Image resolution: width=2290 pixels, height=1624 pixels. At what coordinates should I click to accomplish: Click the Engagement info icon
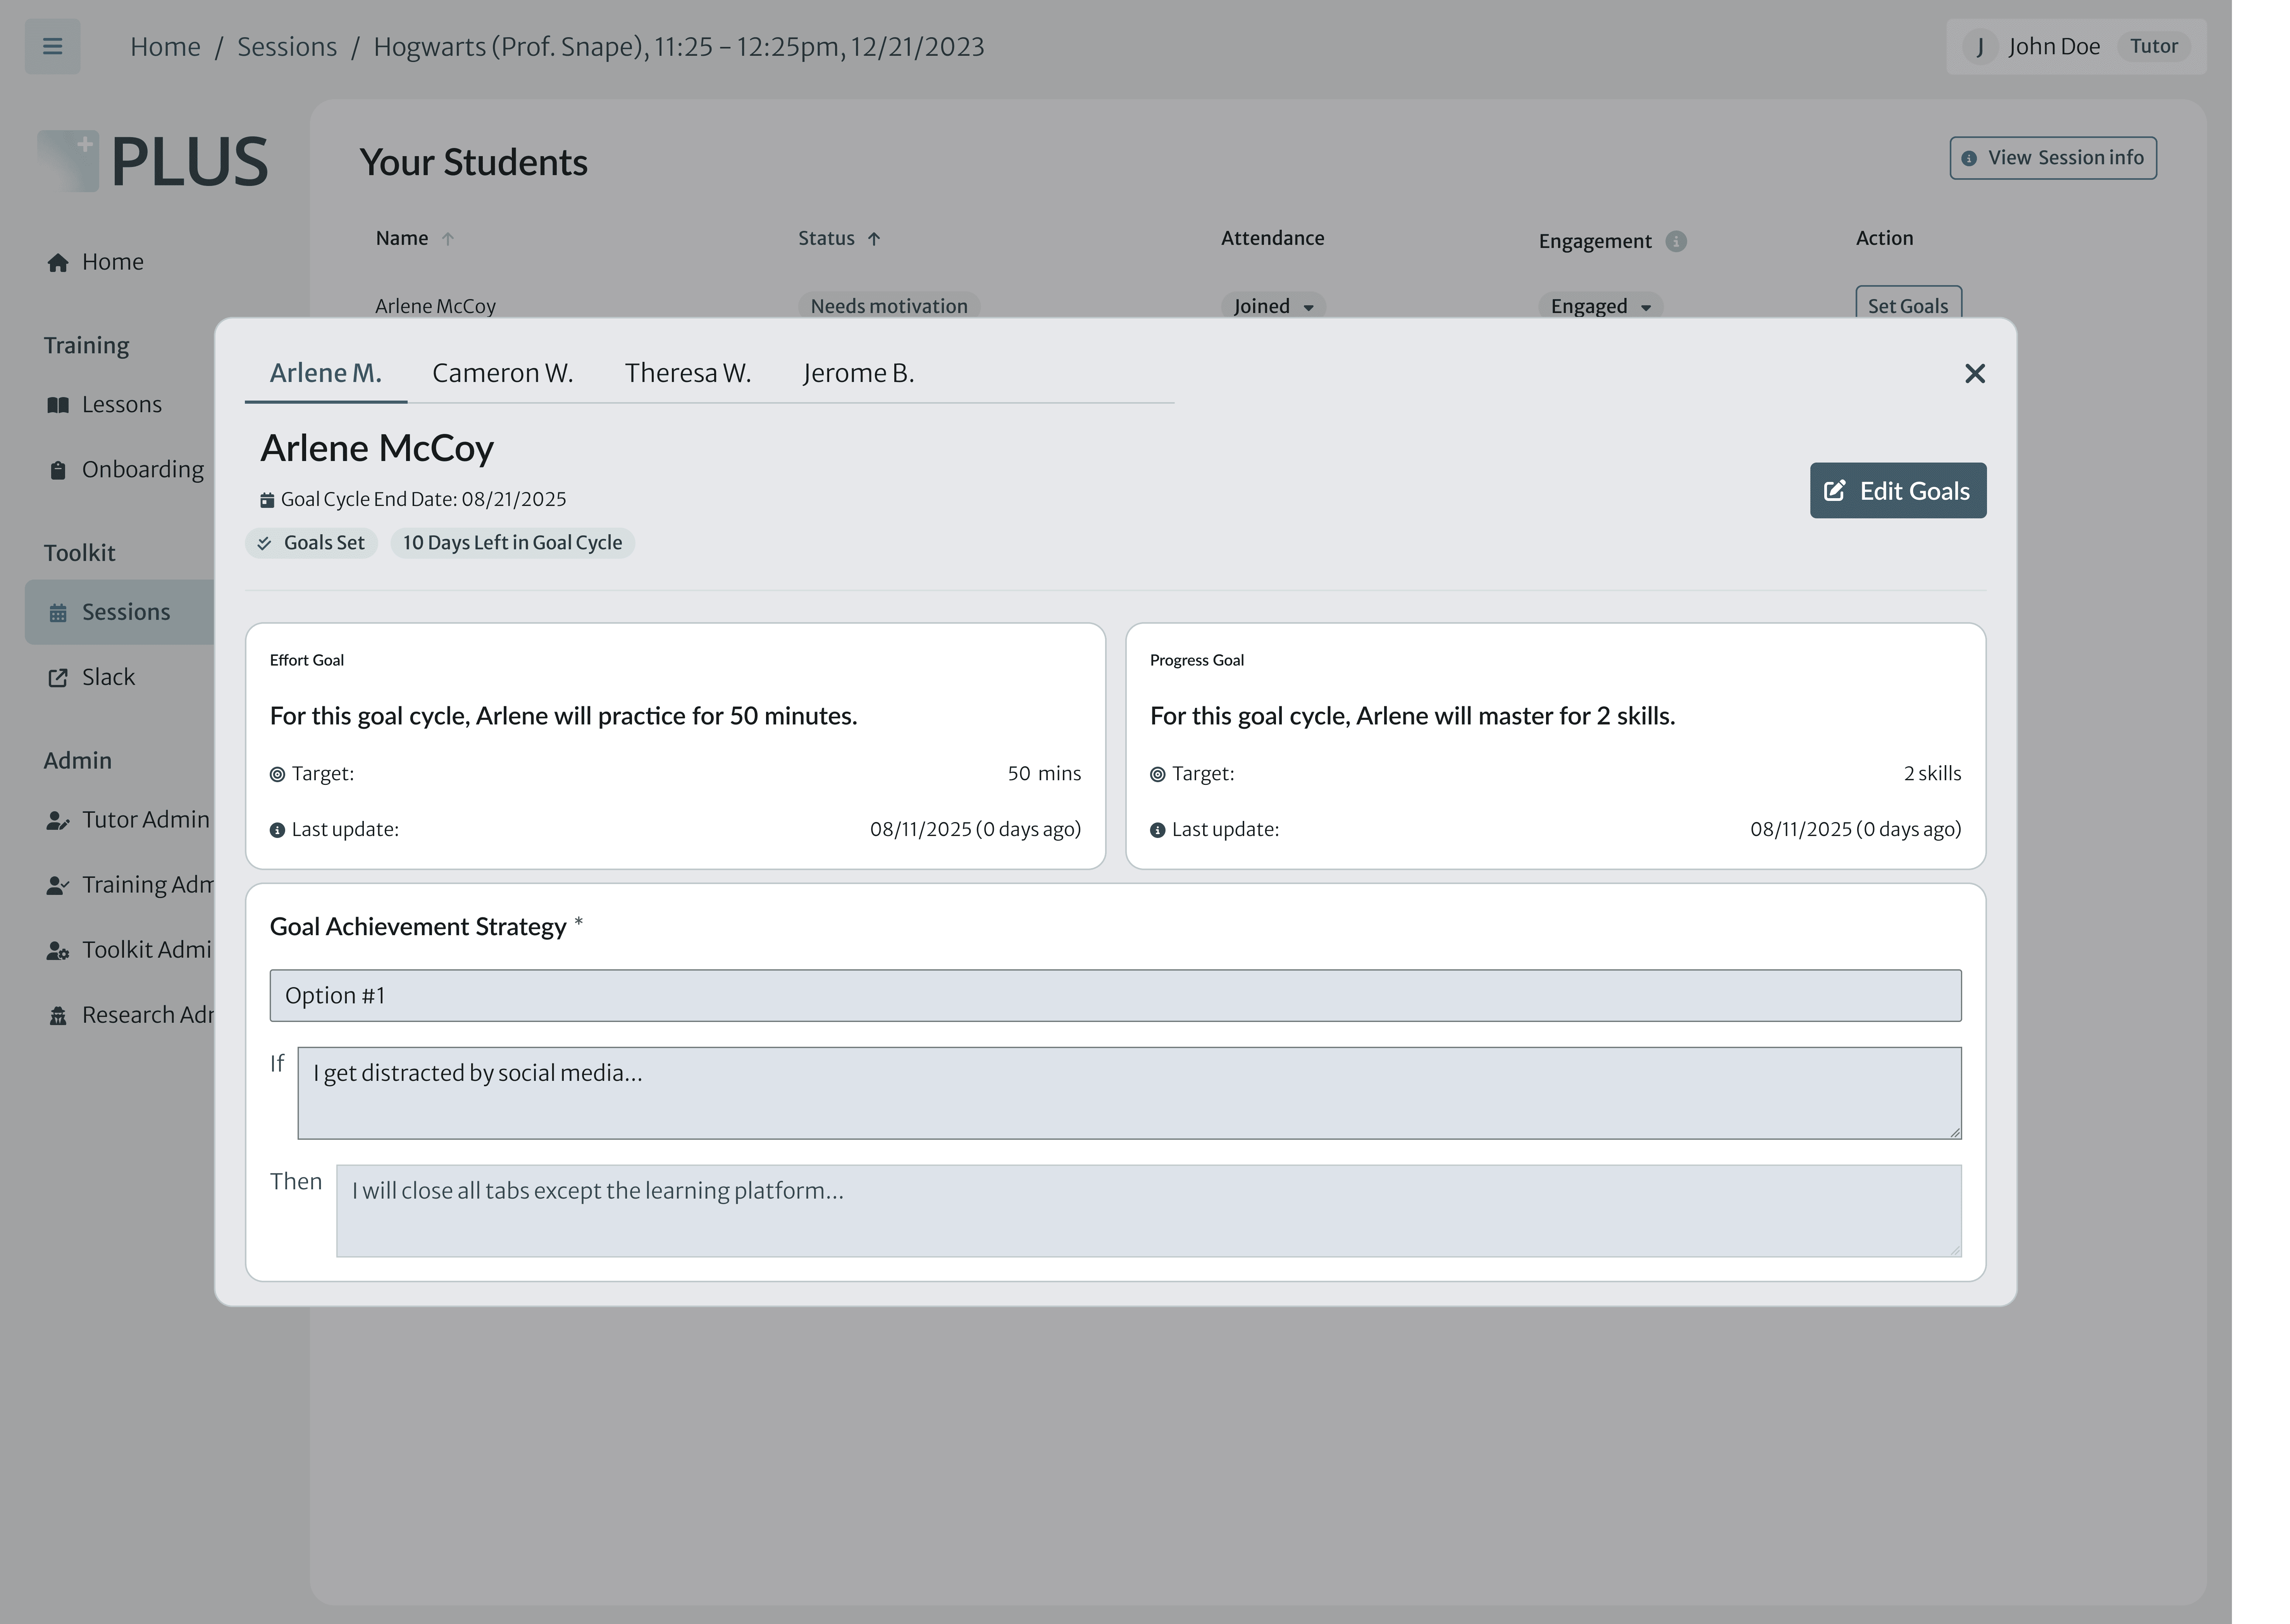1676,241
